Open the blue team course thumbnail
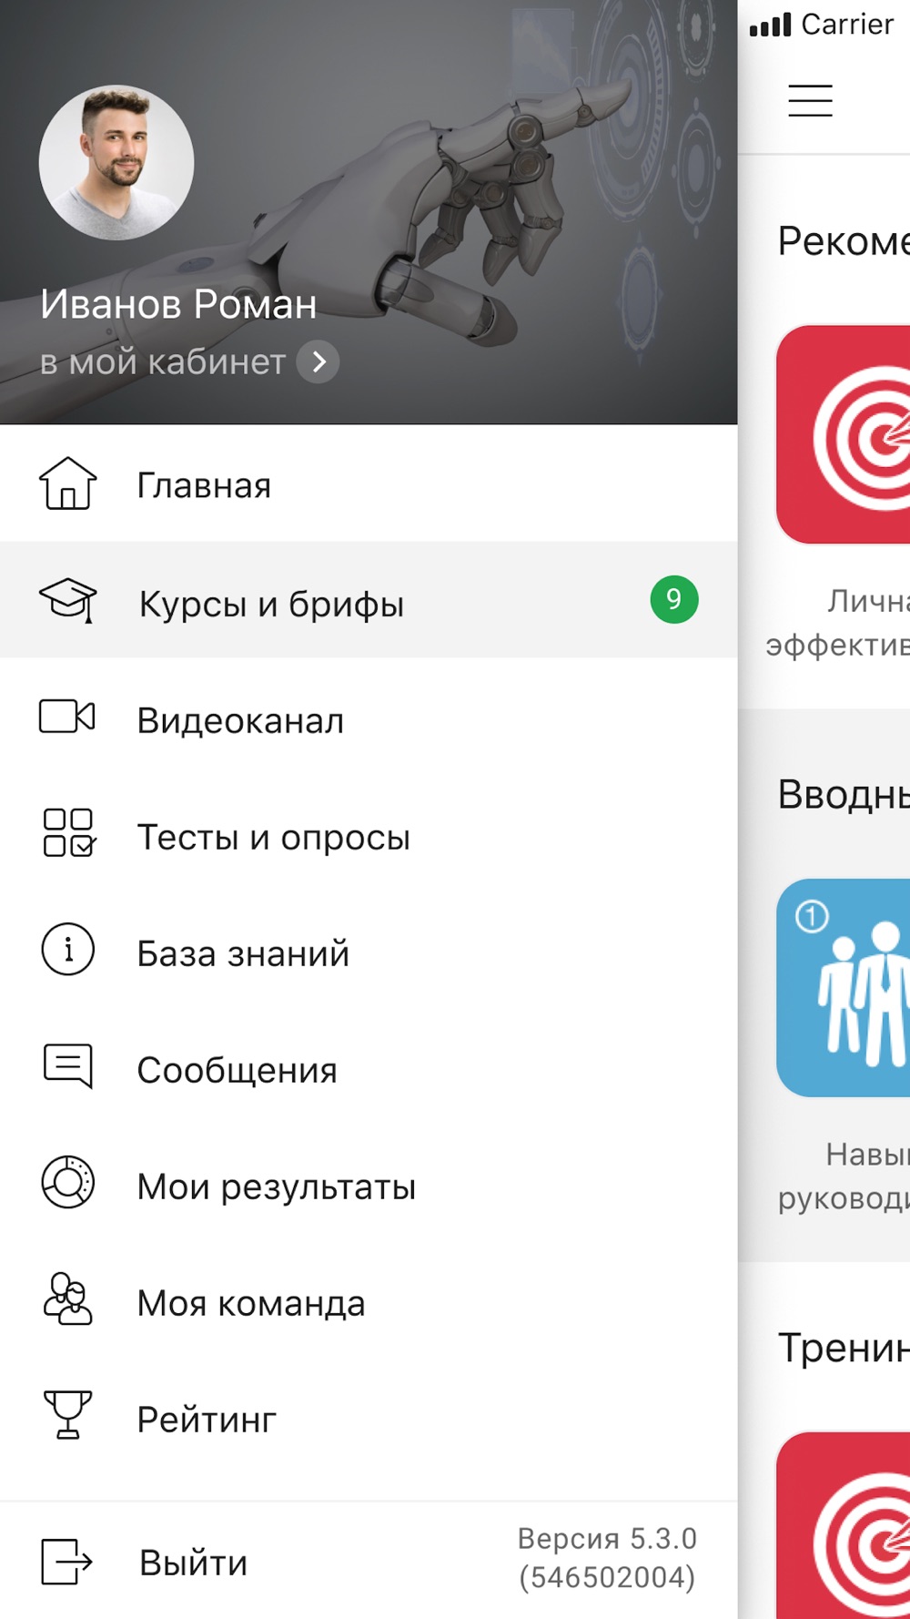 (844, 988)
